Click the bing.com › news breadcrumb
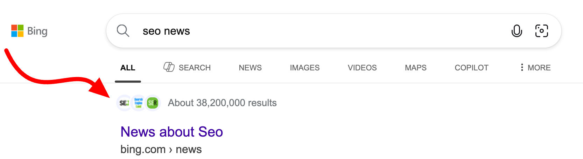 point(161,150)
